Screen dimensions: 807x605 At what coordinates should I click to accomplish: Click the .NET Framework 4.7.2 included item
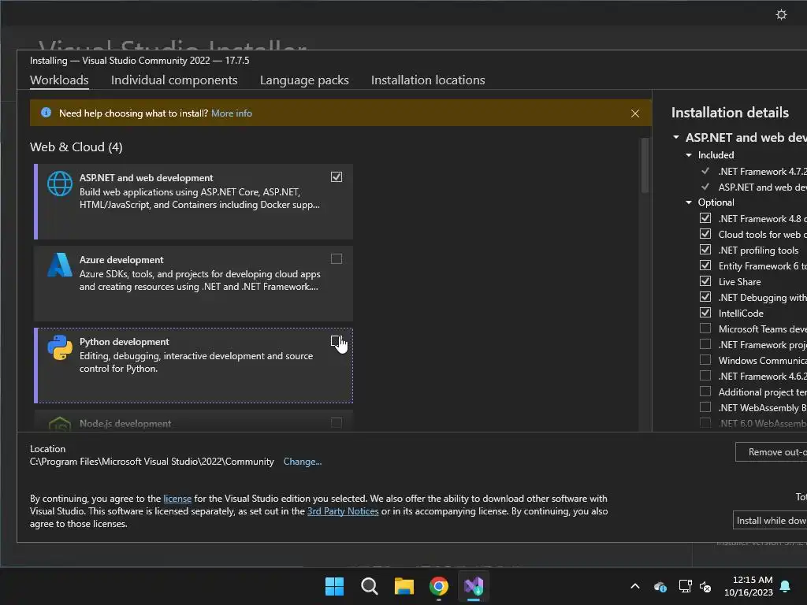click(763, 171)
